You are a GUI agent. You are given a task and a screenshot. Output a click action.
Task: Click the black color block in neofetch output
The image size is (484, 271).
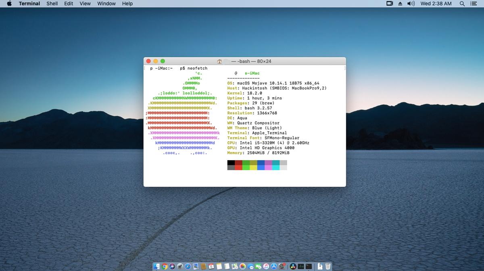231,163
